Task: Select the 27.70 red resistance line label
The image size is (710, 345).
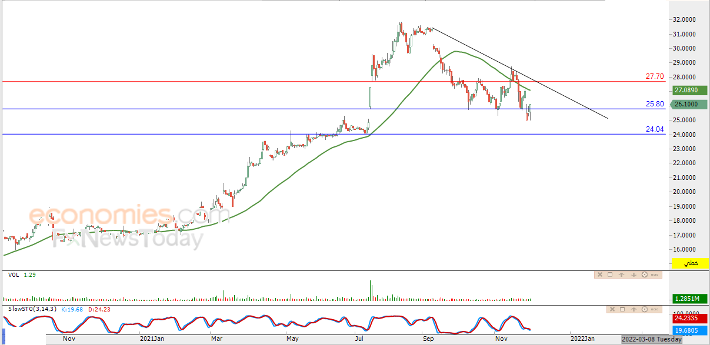Action: point(655,76)
